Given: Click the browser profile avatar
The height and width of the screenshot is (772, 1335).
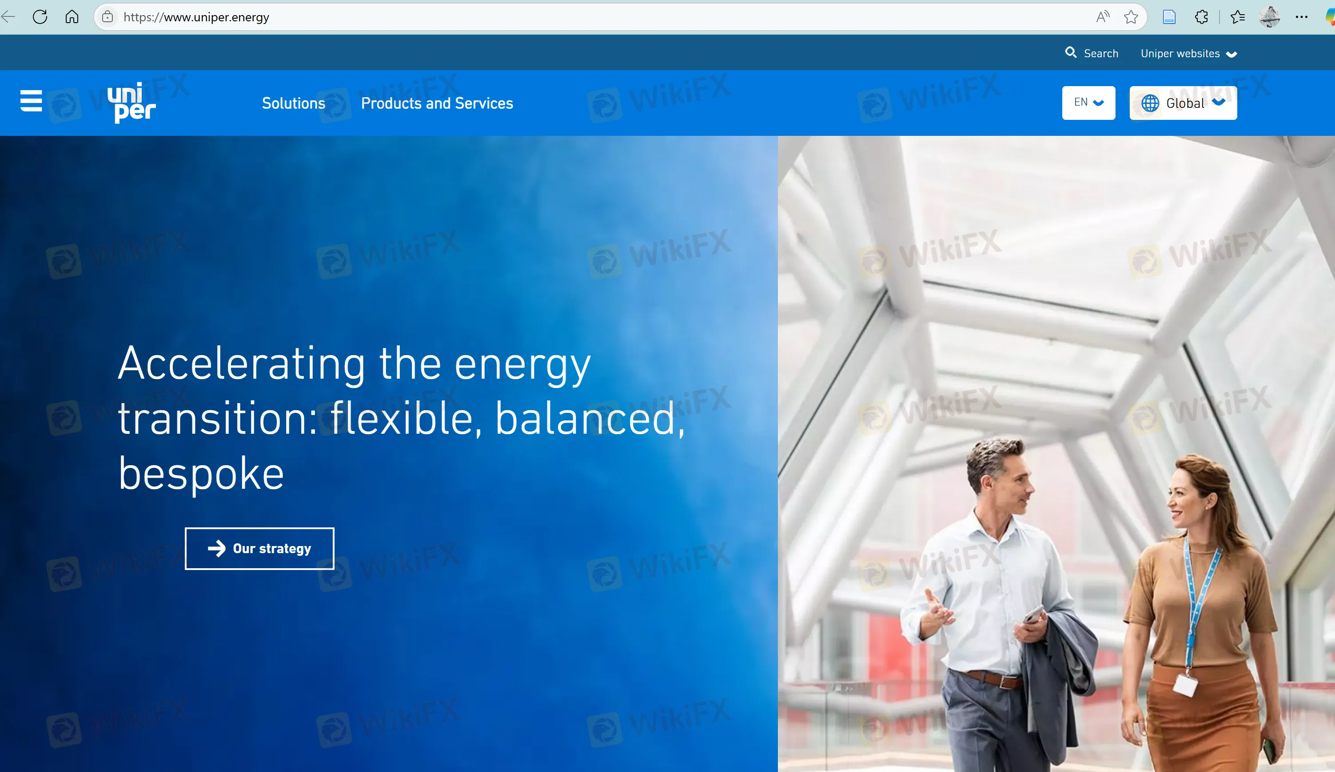Looking at the screenshot, I should coord(1271,16).
